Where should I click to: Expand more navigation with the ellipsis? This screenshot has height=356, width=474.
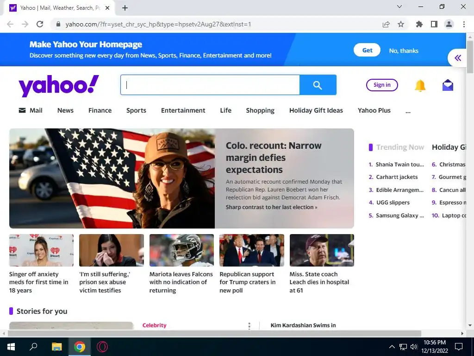click(x=408, y=112)
